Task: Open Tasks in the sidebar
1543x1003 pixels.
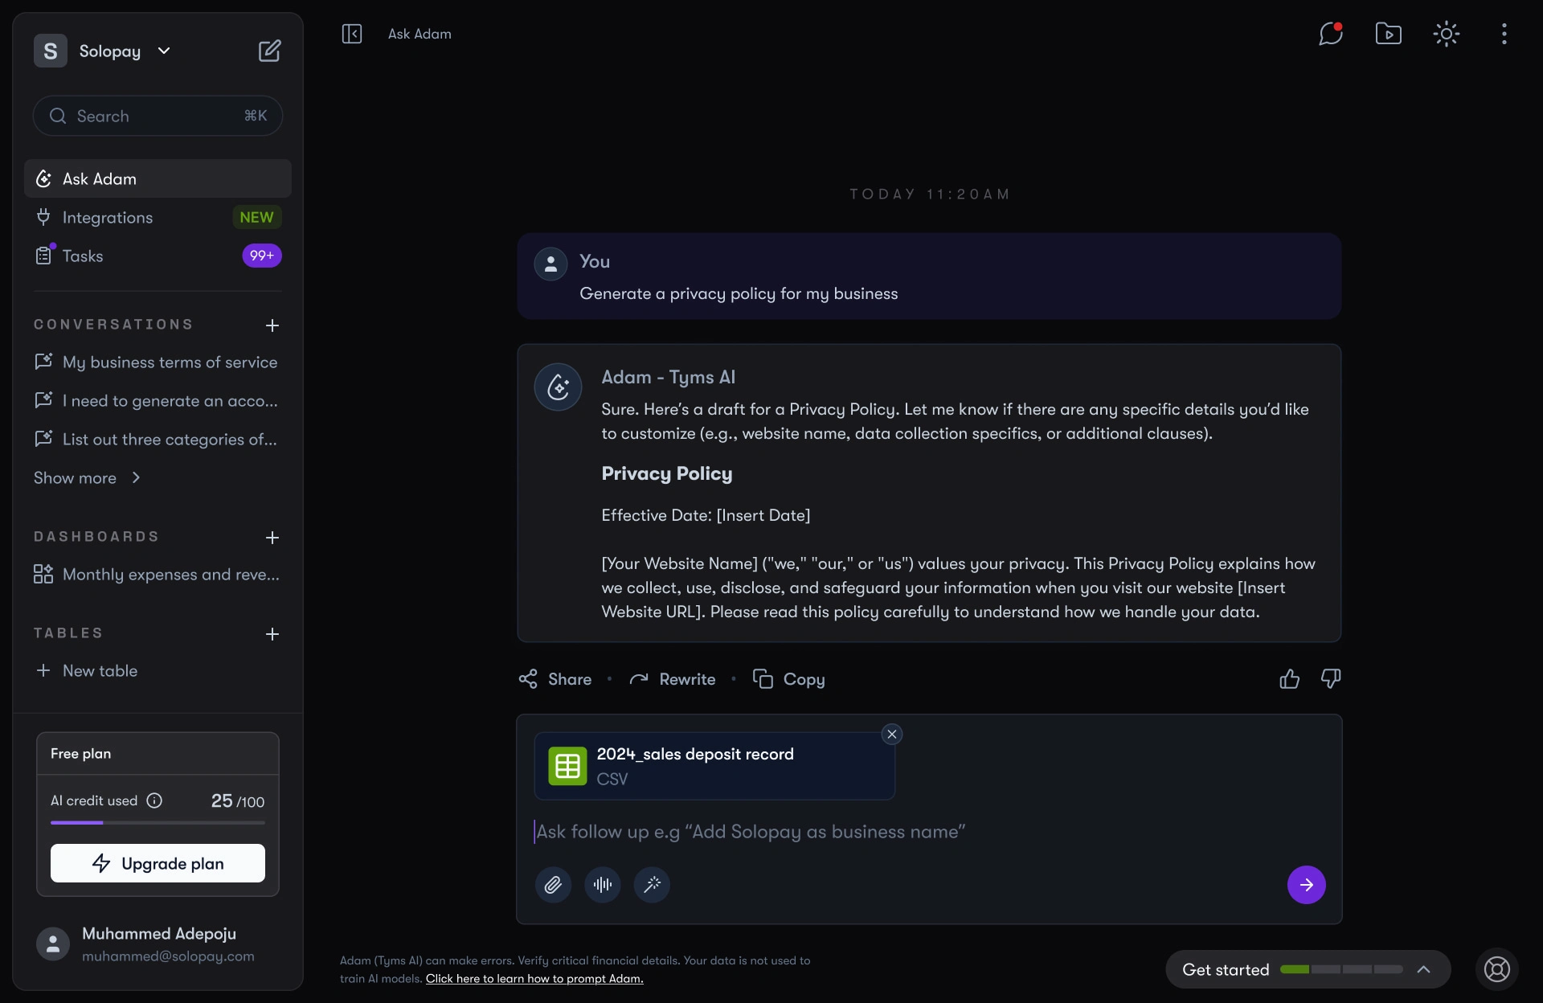Action: pos(83,256)
